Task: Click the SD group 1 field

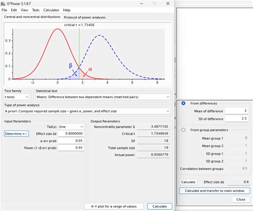Action: (x=237, y=153)
